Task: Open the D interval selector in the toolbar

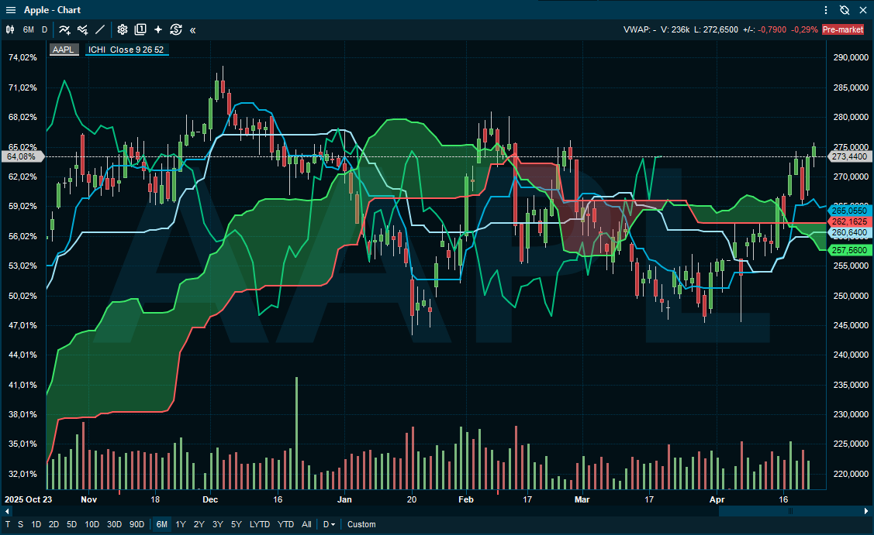Action: (x=45, y=29)
